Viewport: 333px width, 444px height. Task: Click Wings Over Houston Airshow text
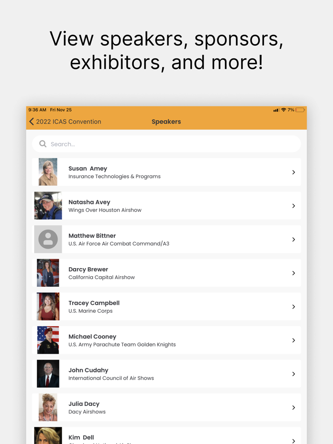pyautogui.click(x=105, y=210)
